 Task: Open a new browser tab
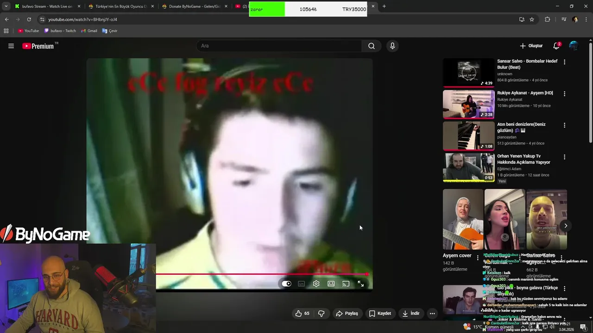pos(384,6)
